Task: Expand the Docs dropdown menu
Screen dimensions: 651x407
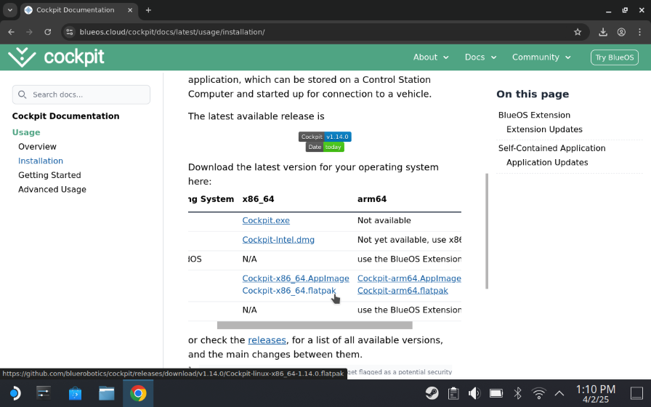Action: (x=480, y=57)
